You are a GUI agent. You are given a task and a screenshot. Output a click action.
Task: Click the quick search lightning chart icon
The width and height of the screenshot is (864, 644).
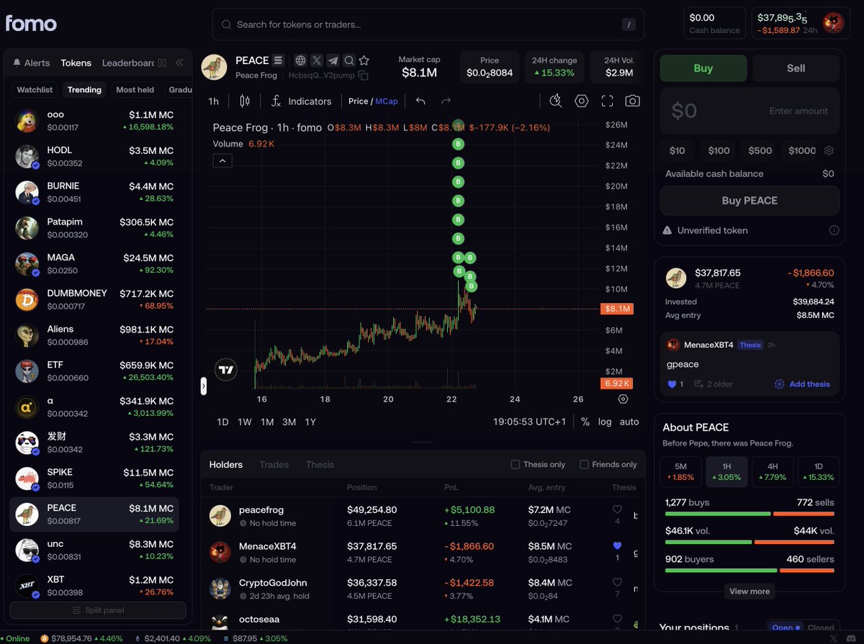click(555, 101)
